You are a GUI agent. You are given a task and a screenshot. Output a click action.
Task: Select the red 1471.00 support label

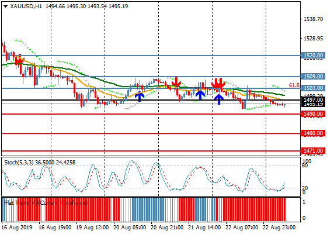point(313,151)
